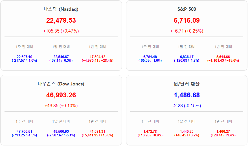Select exchange rate one-year-ago value 1,466.27
The height and width of the screenshot is (146, 248).
[223, 131]
